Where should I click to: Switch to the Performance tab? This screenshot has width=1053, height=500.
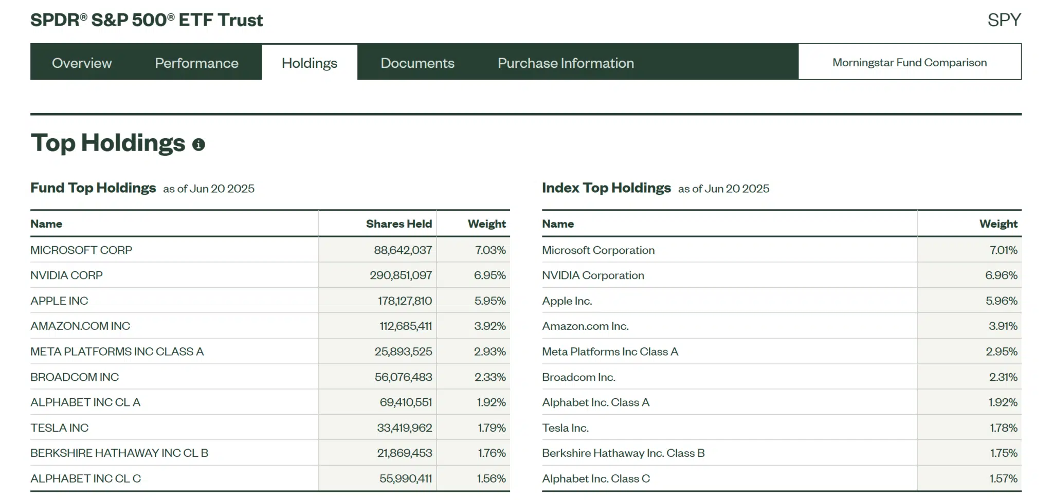tap(196, 63)
